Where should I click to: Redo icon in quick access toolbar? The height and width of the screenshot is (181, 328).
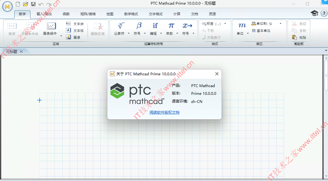pos(49,4)
